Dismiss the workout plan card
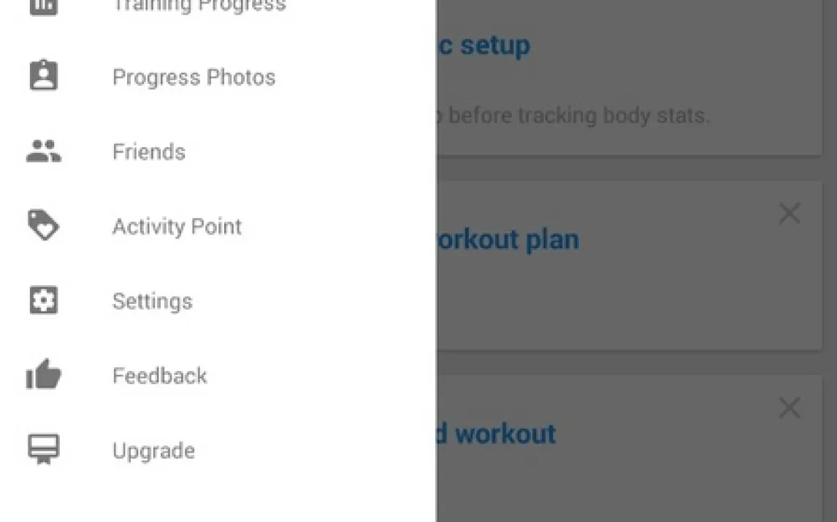Screen dimensions: 837x522 tap(790, 214)
